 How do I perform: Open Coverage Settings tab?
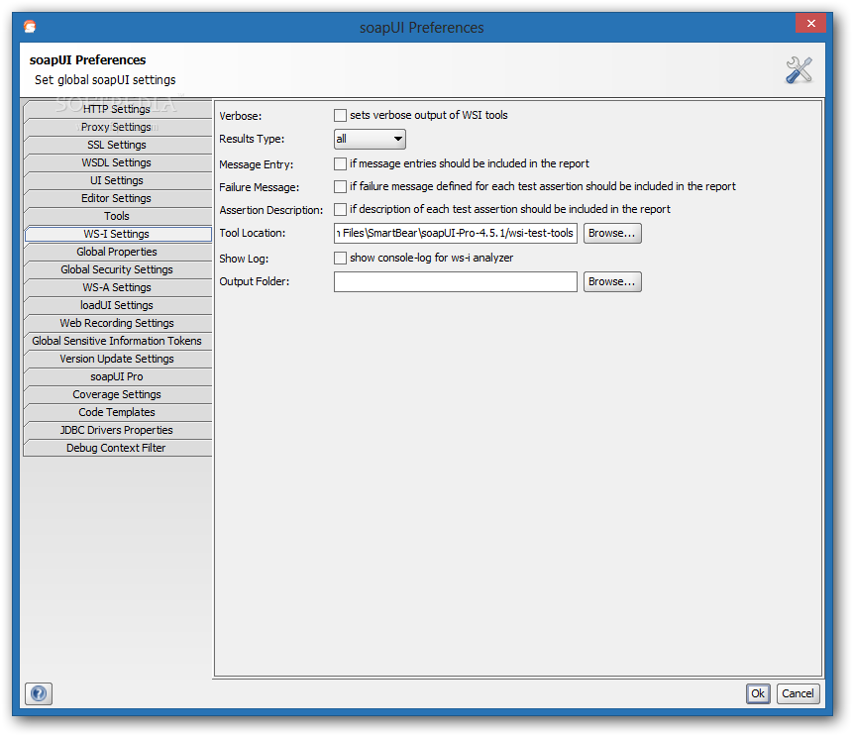(x=117, y=394)
